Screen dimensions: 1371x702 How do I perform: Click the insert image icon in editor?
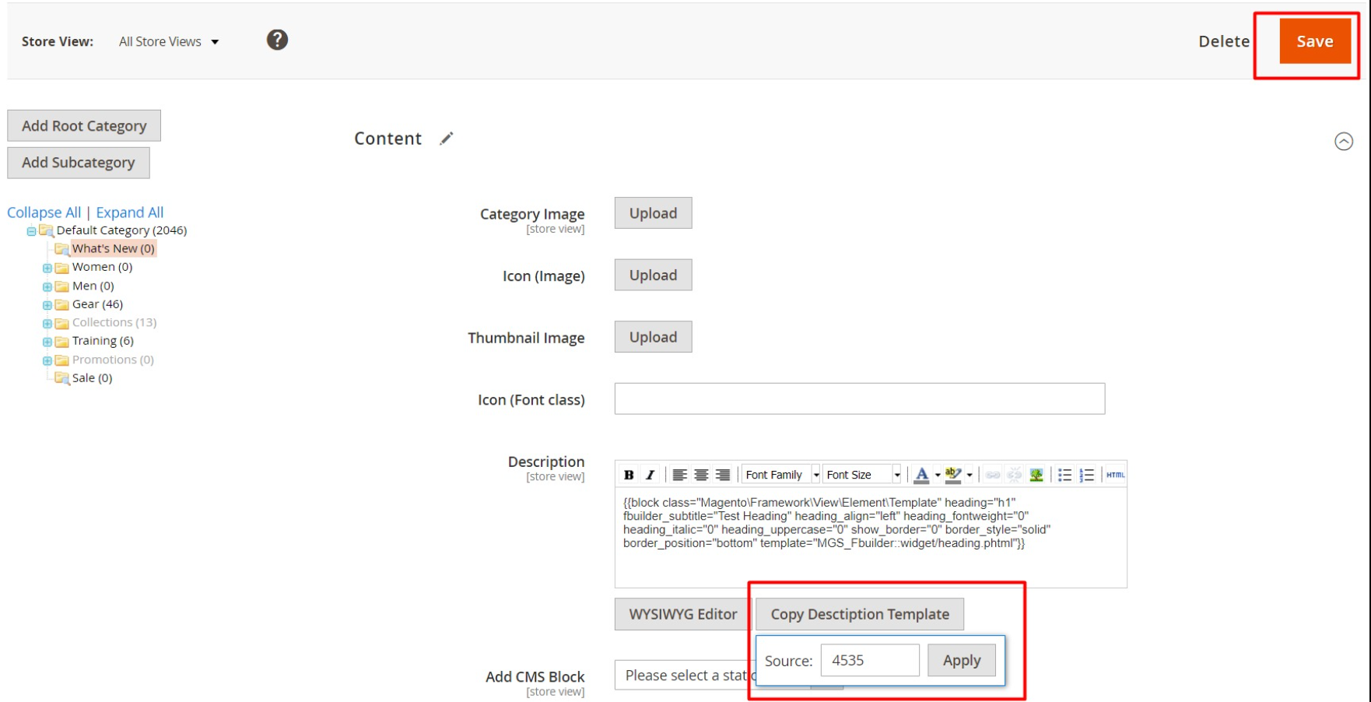tap(1036, 475)
